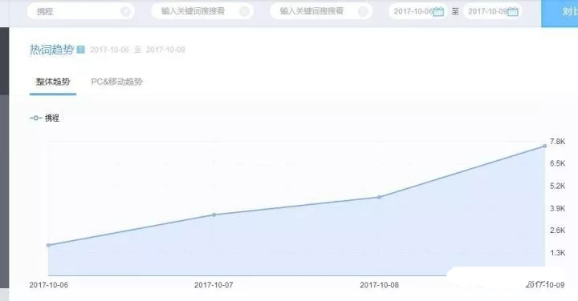This screenshot has height=301, width=578.
Task: Clear the second keyword search field
Action: [x=244, y=11]
